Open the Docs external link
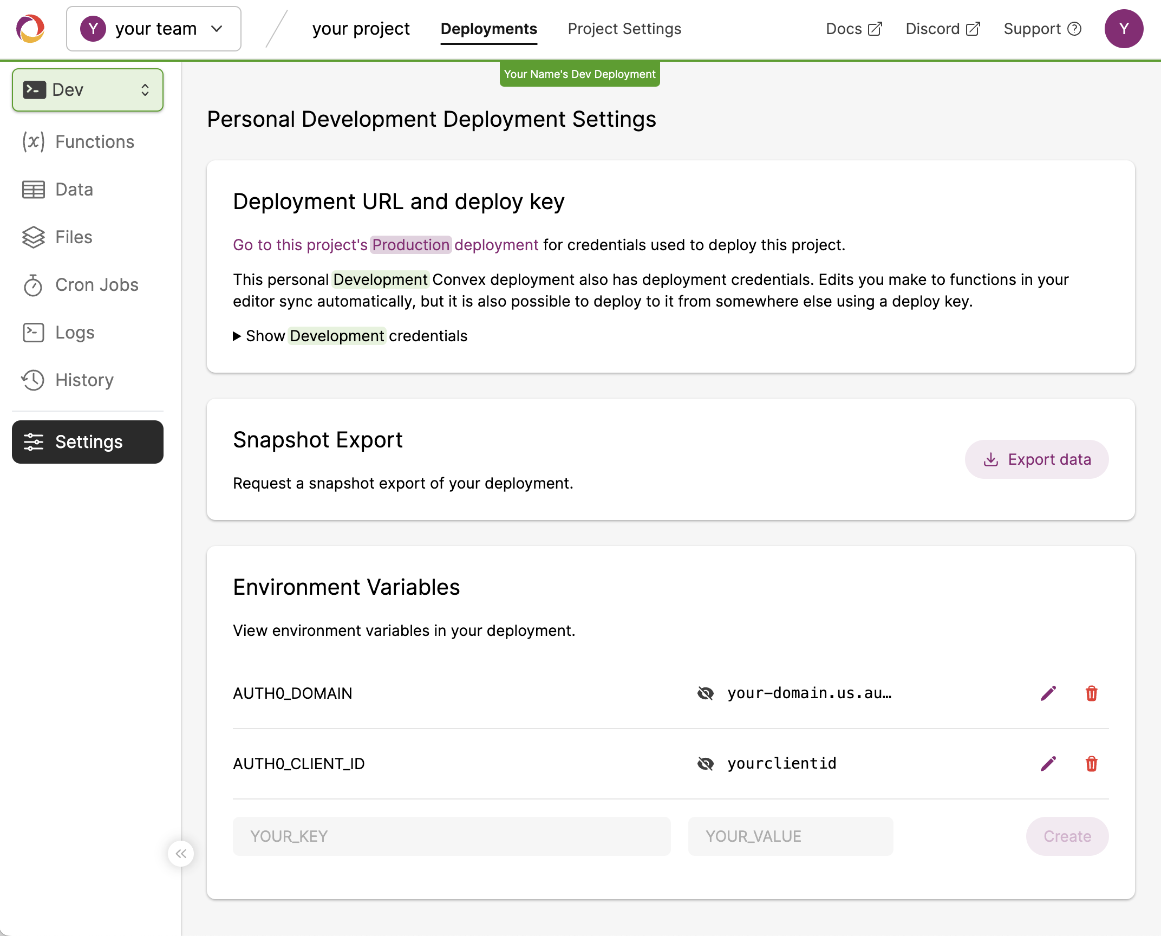 [854, 29]
